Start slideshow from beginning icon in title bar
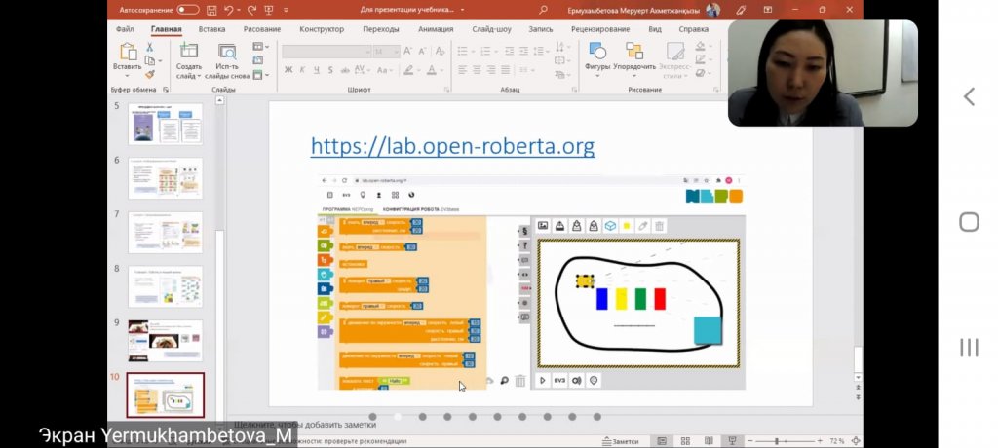The image size is (998, 448). click(x=269, y=10)
